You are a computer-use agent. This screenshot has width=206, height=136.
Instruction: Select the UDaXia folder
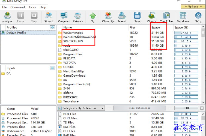pos(129,67)
